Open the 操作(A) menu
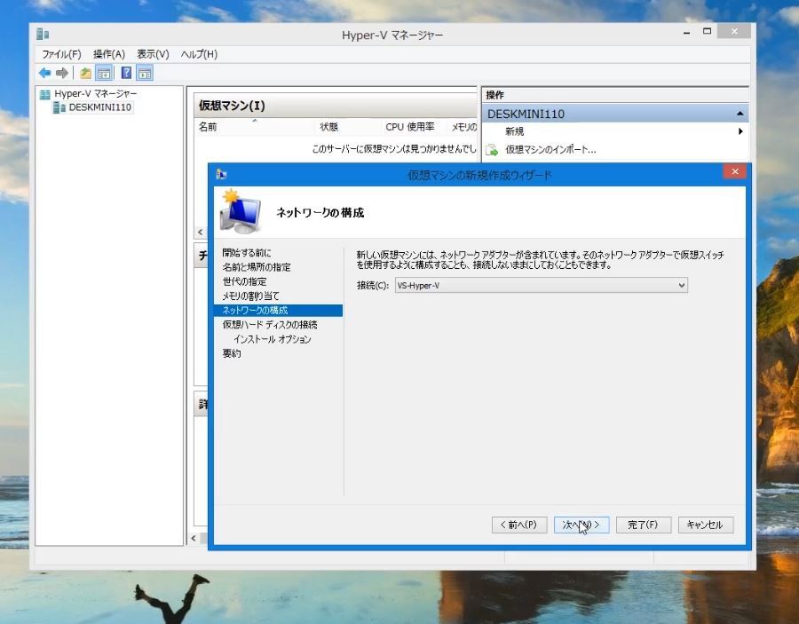 coord(109,54)
